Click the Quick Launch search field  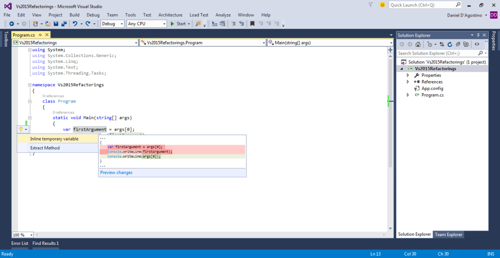pyautogui.click(x=422, y=5)
